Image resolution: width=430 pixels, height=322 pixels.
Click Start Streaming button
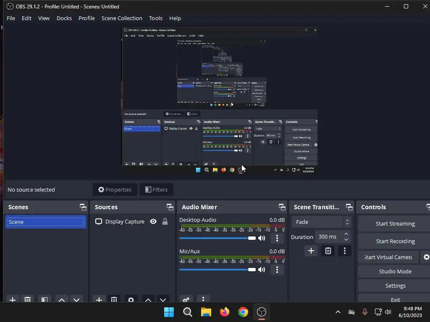pos(395,224)
